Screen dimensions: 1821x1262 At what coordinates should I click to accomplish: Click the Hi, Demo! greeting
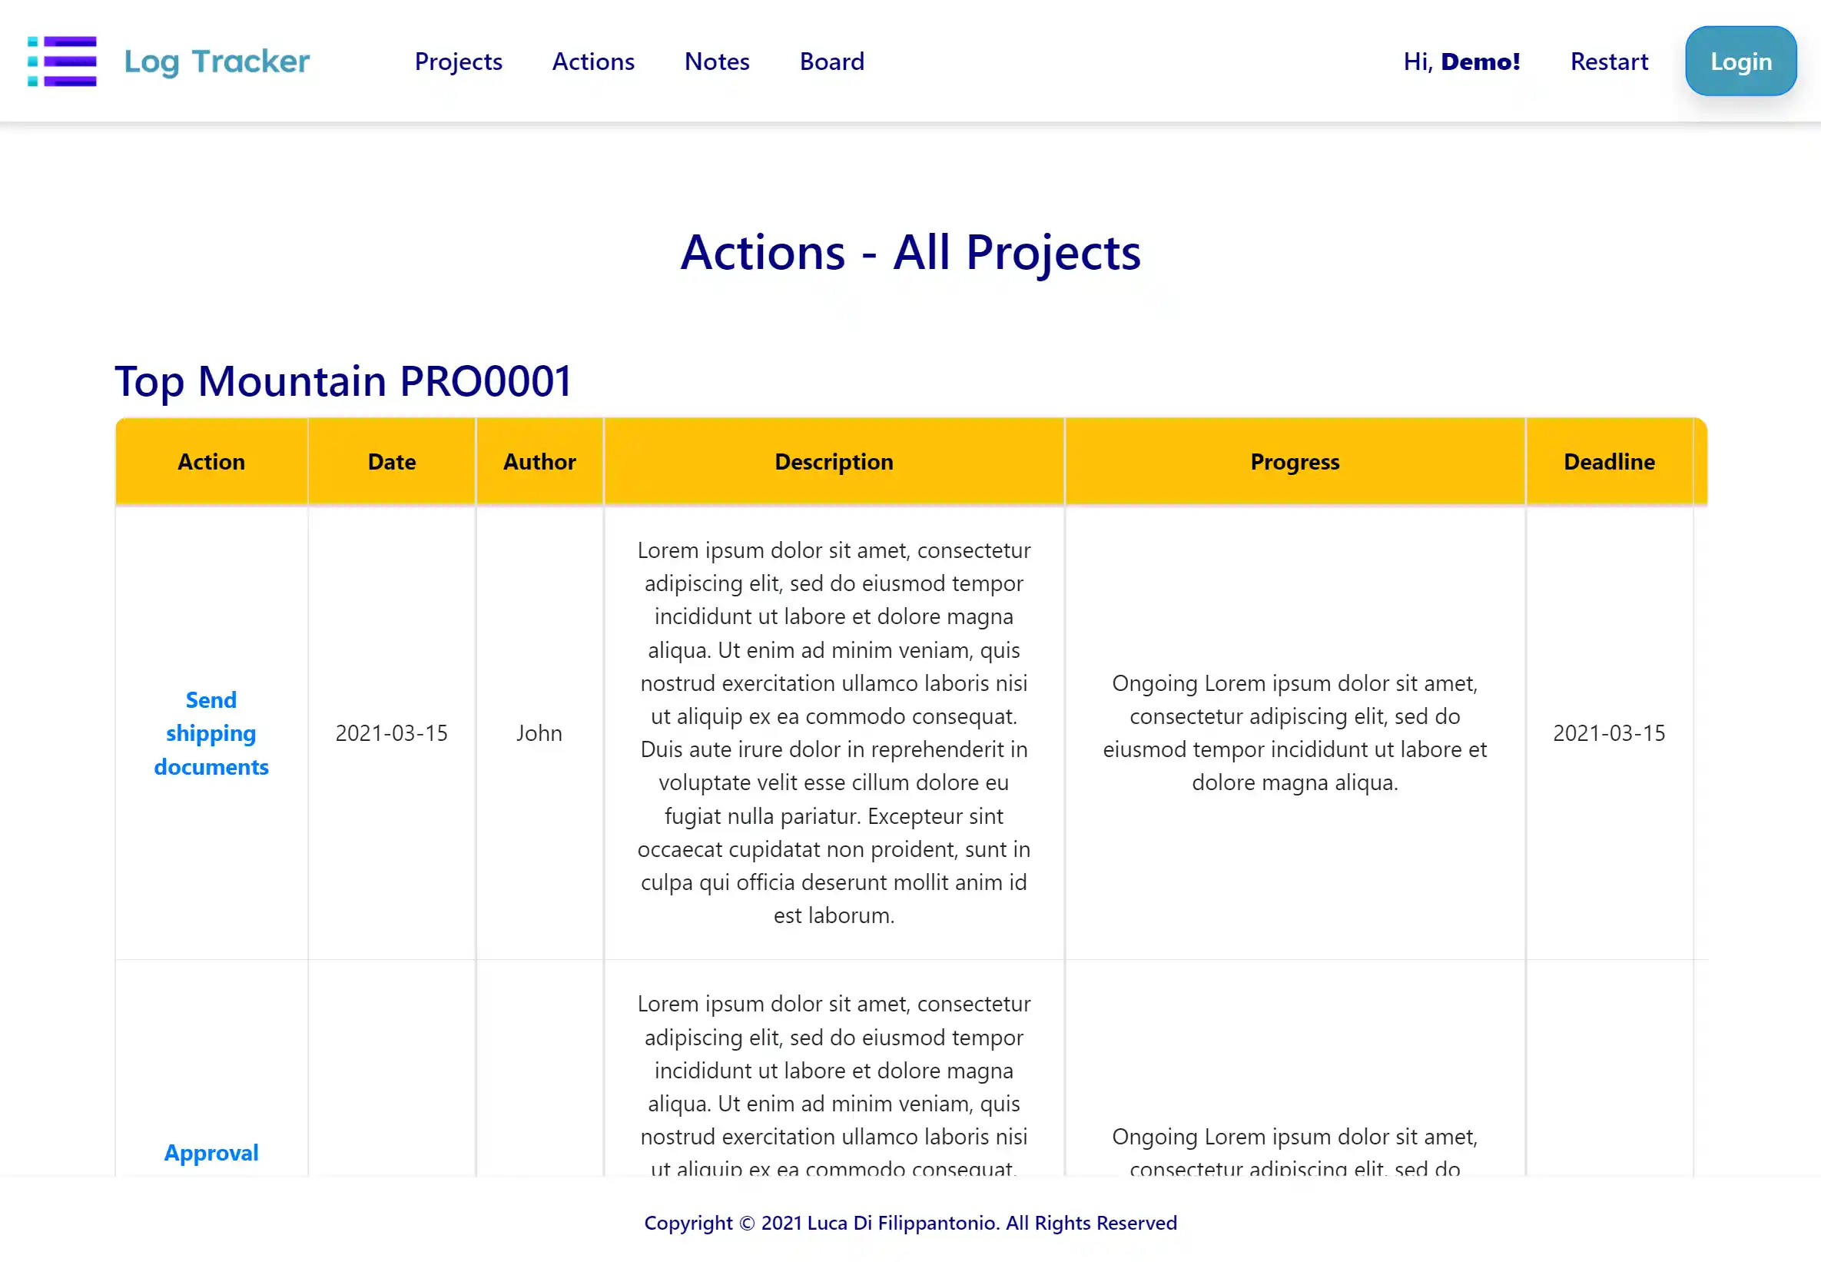tap(1461, 61)
